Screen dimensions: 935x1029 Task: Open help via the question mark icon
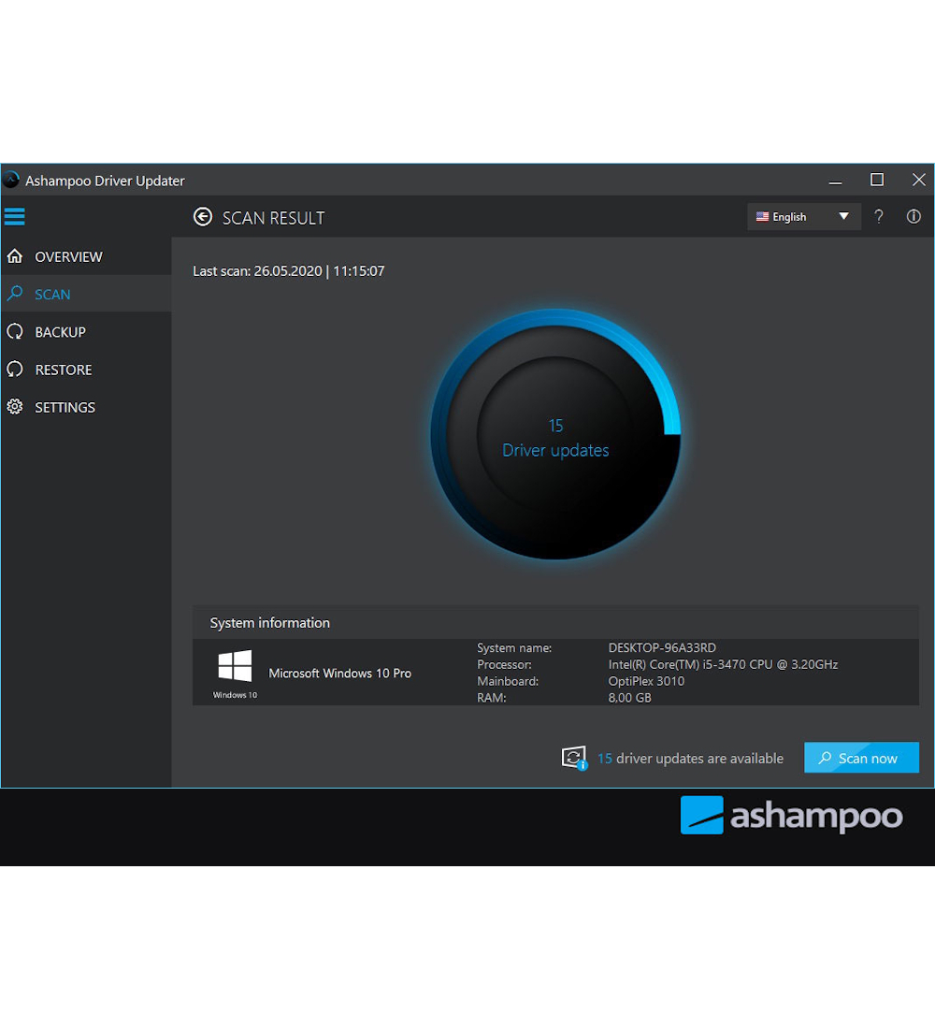point(878,217)
